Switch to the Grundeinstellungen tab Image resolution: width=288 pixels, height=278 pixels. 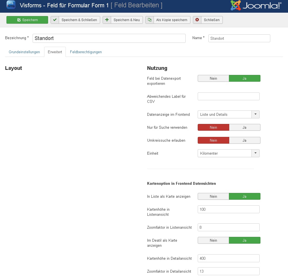click(x=24, y=52)
